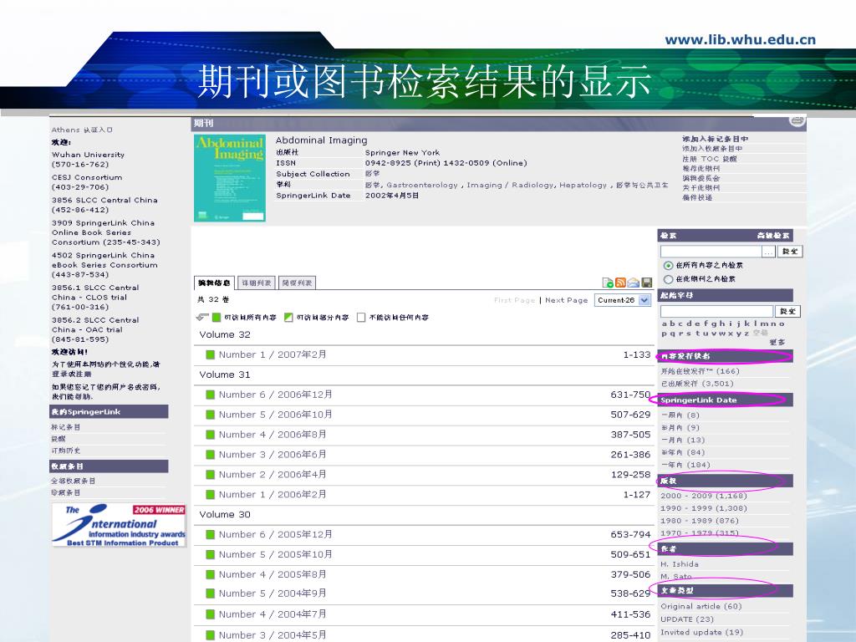Toggle the empty 不能访问任何内容 checkbox
Screen dimensions: 856x642
click(x=361, y=318)
